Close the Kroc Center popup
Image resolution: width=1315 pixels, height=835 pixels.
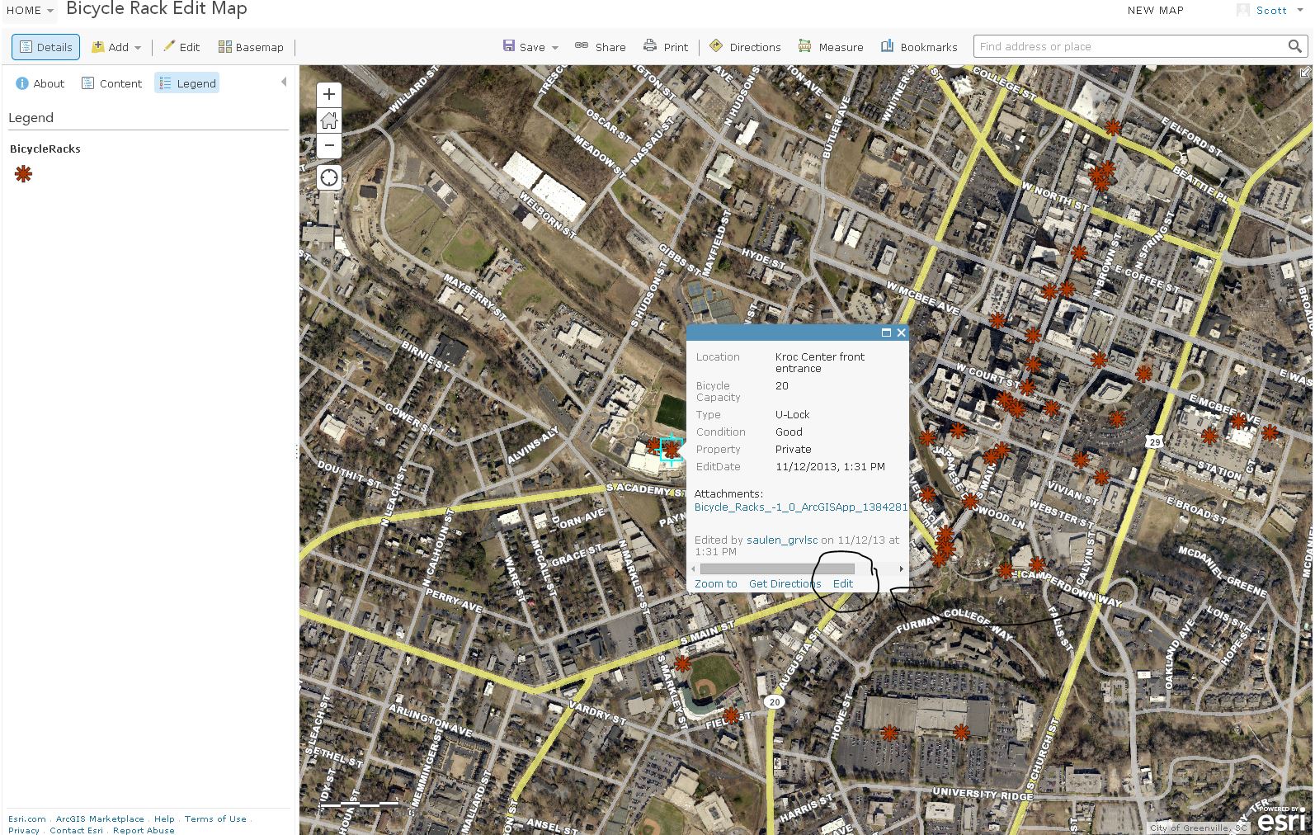coord(901,333)
